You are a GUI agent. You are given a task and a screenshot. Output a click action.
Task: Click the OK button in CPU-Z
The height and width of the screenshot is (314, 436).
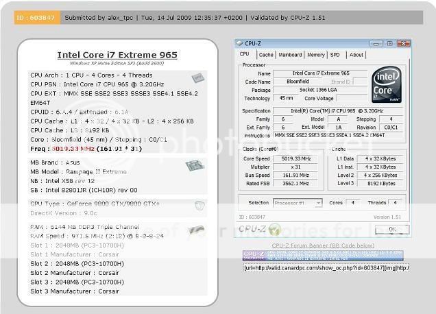point(392,230)
